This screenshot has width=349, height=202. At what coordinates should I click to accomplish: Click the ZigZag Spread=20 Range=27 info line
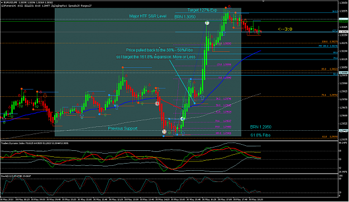pyautogui.click(x=46, y=6)
